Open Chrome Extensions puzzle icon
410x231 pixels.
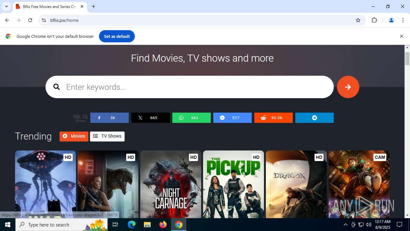(374, 20)
